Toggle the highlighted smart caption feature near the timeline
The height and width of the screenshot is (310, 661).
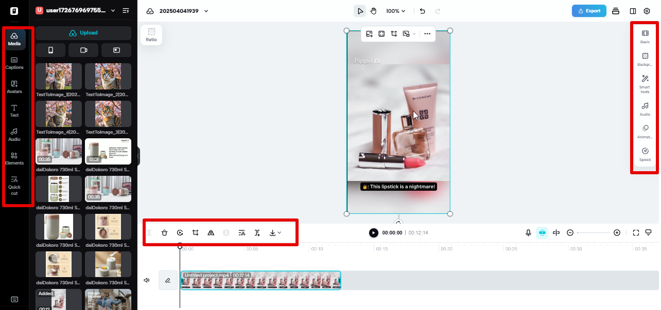(542, 232)
